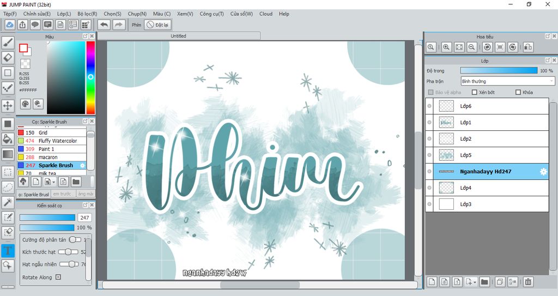Open settings gear of Nganhadayy Hd247 layer
This screenshot has width=558, height=296.
coord(543,172)
